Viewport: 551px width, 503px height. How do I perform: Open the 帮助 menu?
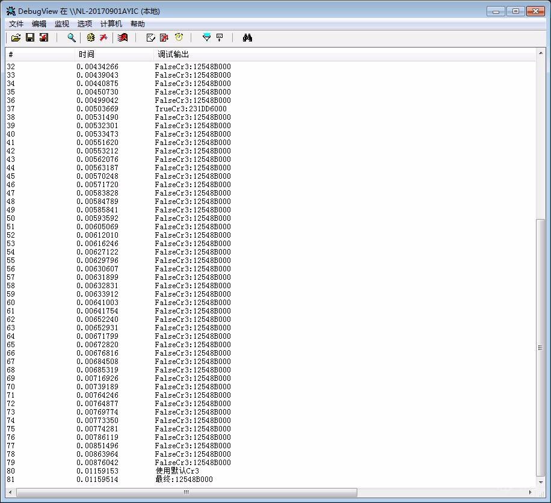[138, 24]
